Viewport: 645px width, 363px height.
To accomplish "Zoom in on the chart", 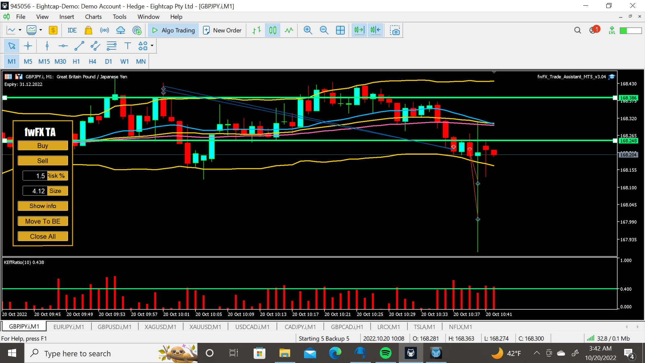I will point(308,30).
